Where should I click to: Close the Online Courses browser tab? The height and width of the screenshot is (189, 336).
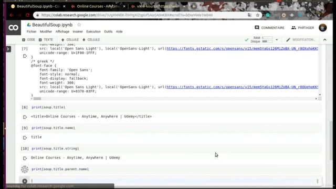pyautogui.click(x=124, y=6)
